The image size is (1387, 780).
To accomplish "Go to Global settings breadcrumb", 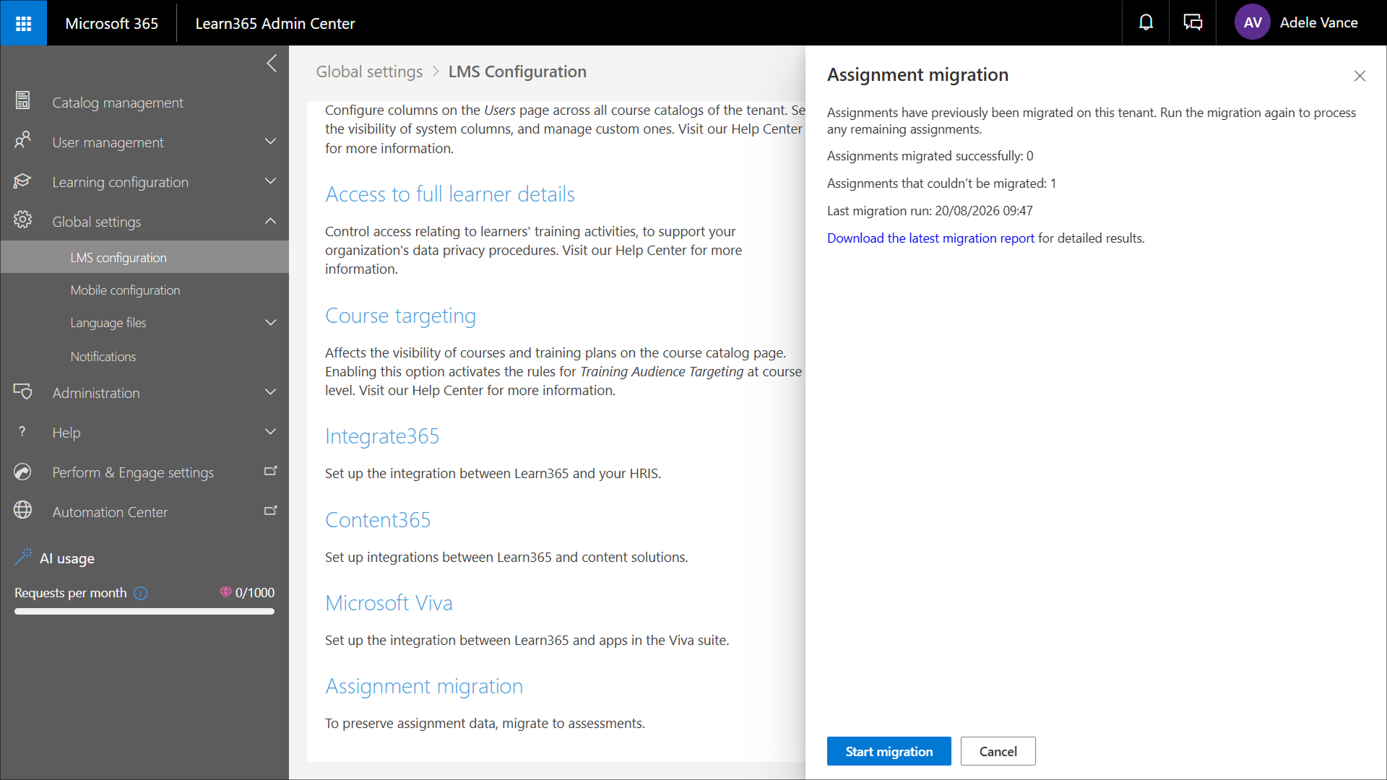I will 369,71.
